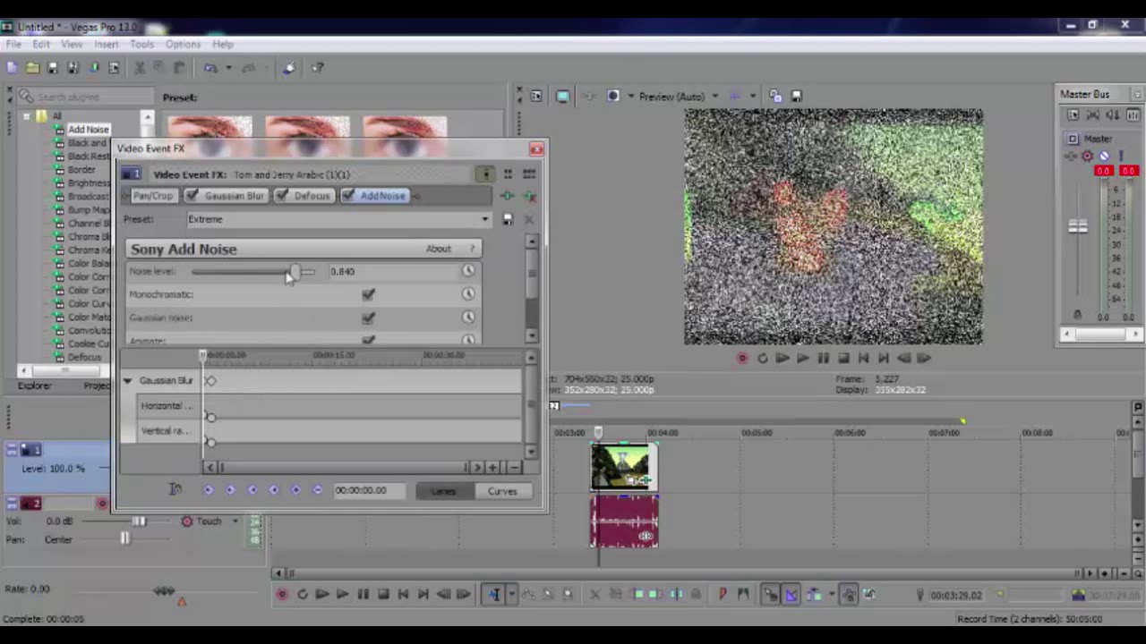1146x644 pixels.
Task: Mute the Master bus
Action: click(1104, 157)
